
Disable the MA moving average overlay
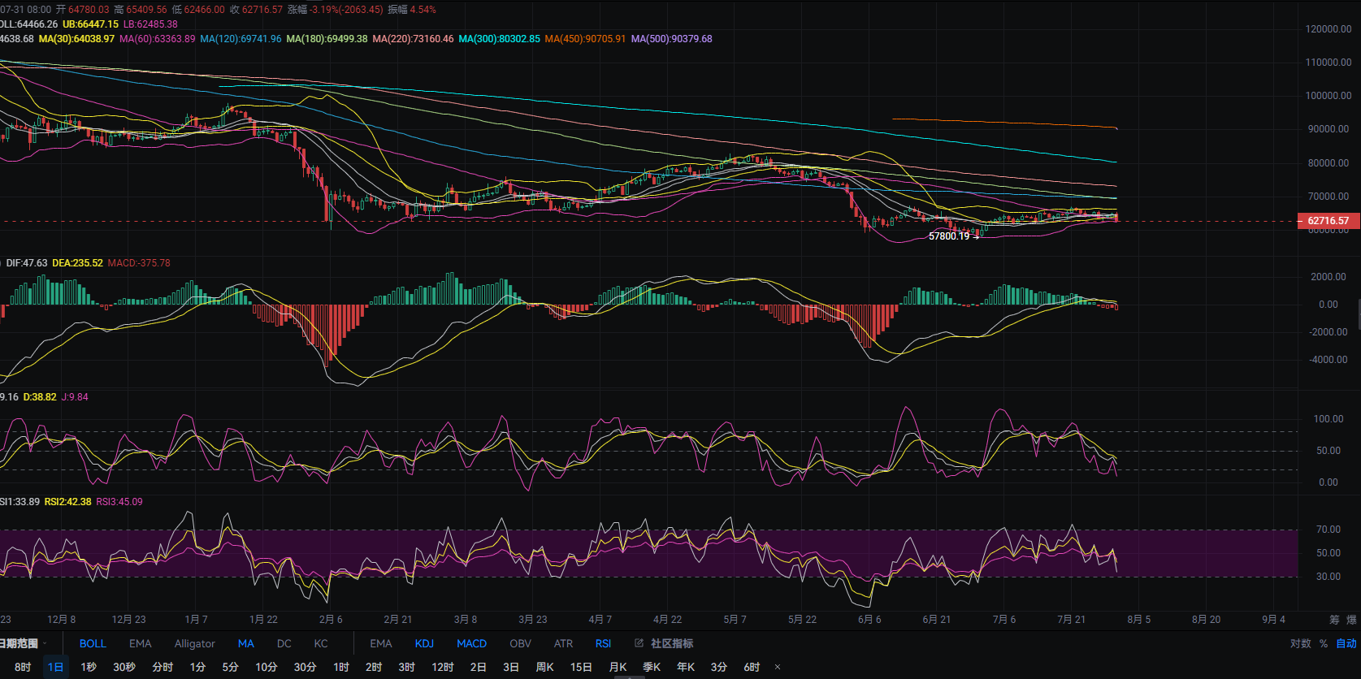point(246,643)
